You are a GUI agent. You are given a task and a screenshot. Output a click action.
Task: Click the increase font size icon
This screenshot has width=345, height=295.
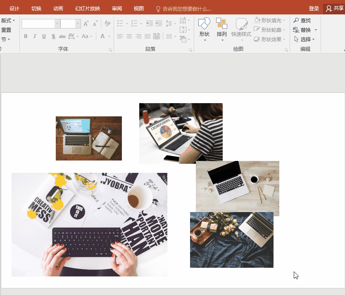[x=86, y=24]
